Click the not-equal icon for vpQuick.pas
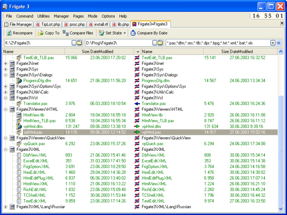Viewport: 287px width, 215px height. (137, 144)
